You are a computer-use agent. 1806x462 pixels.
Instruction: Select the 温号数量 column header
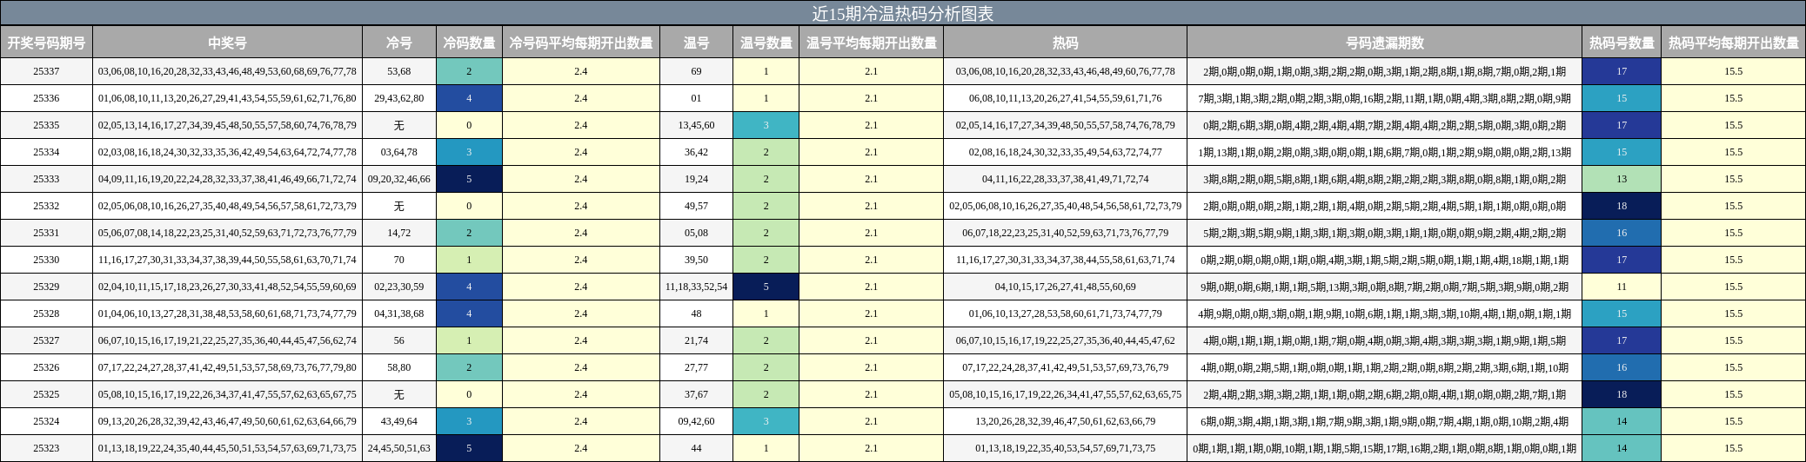766,43
